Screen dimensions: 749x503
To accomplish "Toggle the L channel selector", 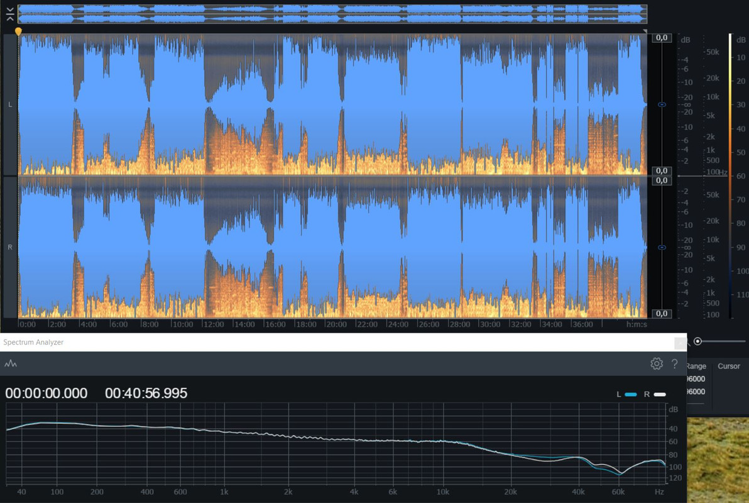I will click(10, 104).
